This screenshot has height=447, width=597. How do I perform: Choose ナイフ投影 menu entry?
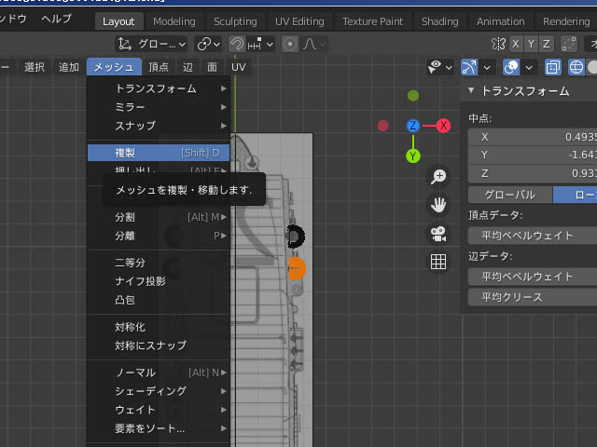pyautogui.click(x=159, y=281)
